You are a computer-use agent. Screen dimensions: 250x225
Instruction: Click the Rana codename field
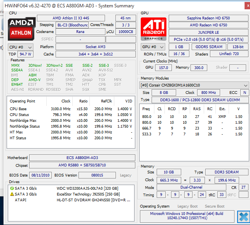80,32
